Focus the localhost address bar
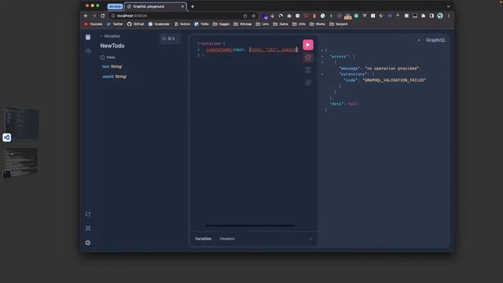Image resolution: width=503 pixels, height=283 pixels. point(176,16)
